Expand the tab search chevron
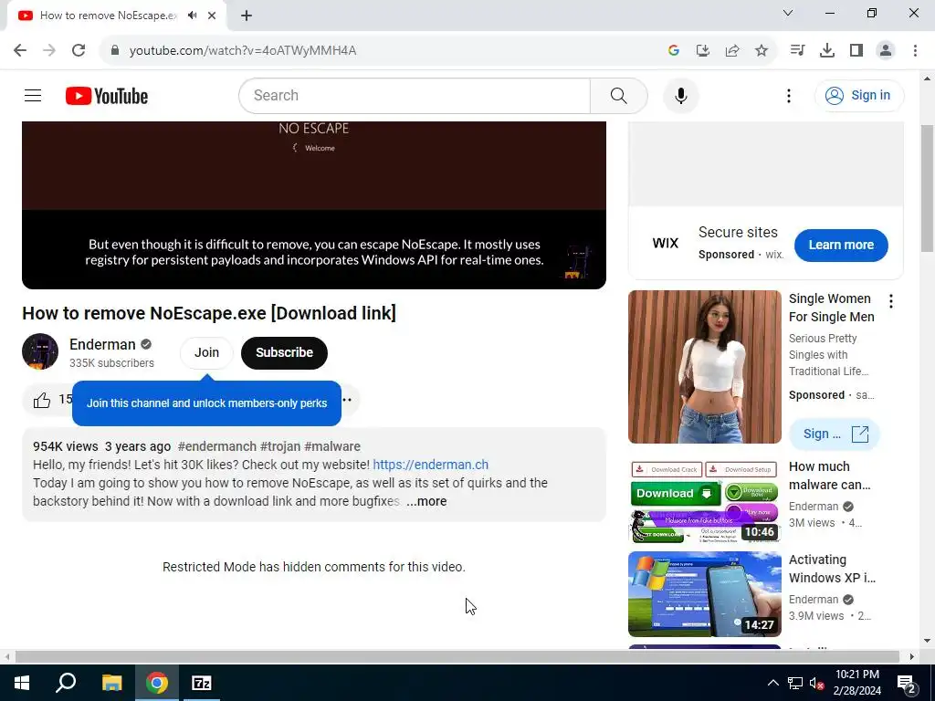935x701 pixels. [788, 13]
